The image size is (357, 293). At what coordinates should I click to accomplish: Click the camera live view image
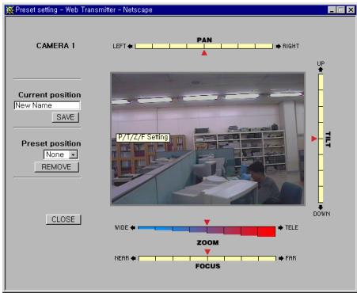[x=208, y=139]
